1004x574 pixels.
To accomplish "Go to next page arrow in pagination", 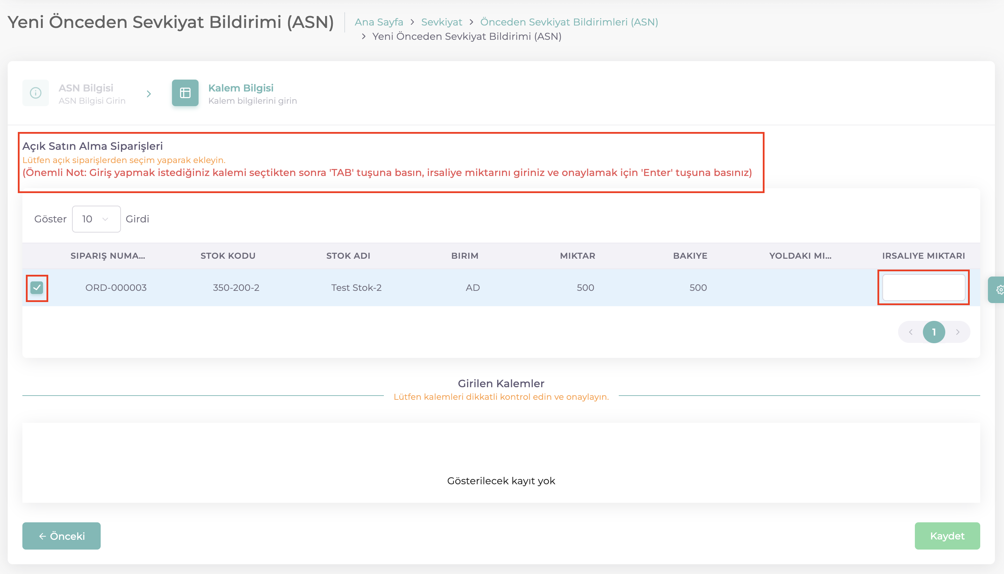I will tap(958, 332).
